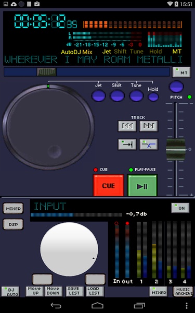This screenshot has width=195, height=313.
Task: Activate the Tune effect button
Action: (x=136, y=96)
